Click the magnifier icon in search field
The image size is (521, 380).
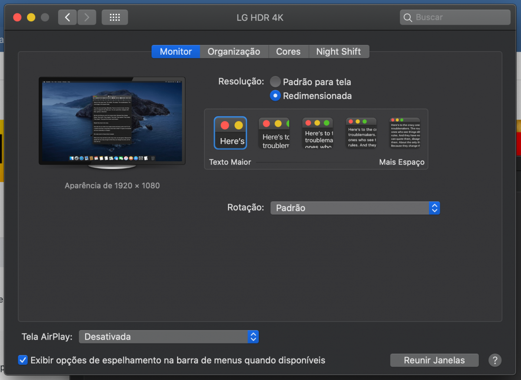408,17
